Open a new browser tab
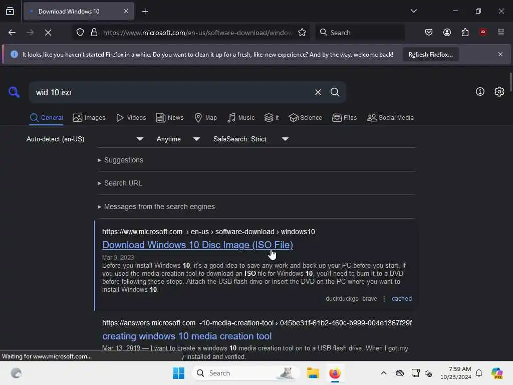513x385 pixels. tap(145, 12)
